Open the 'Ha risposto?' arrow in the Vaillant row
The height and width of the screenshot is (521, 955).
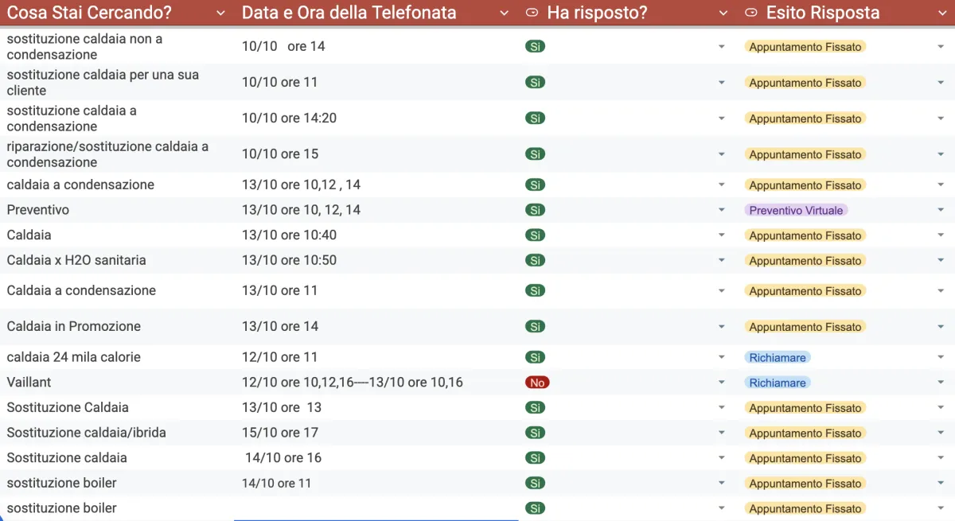click(722, 383)
